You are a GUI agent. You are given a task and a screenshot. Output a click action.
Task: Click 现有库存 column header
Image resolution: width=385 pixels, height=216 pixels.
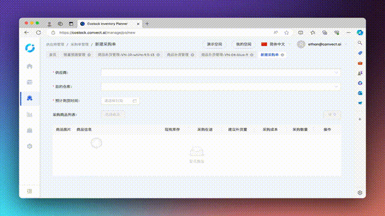coord(172,130)
